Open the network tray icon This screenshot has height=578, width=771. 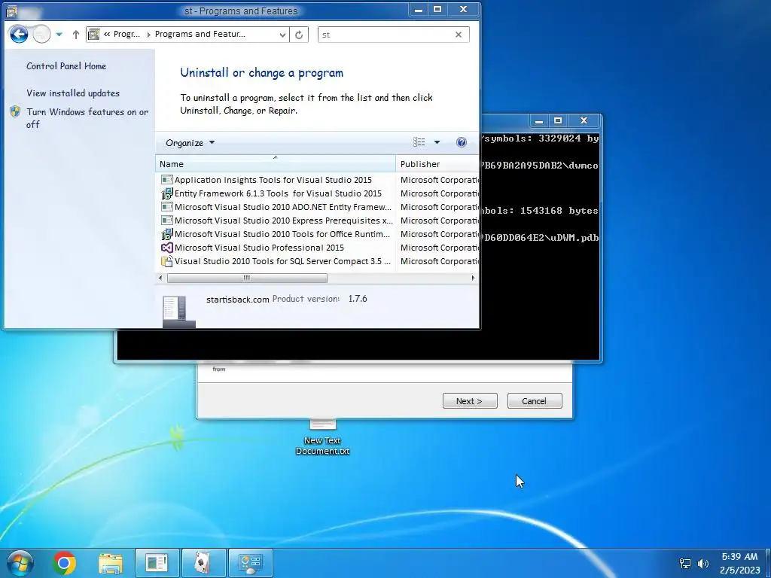684,563
